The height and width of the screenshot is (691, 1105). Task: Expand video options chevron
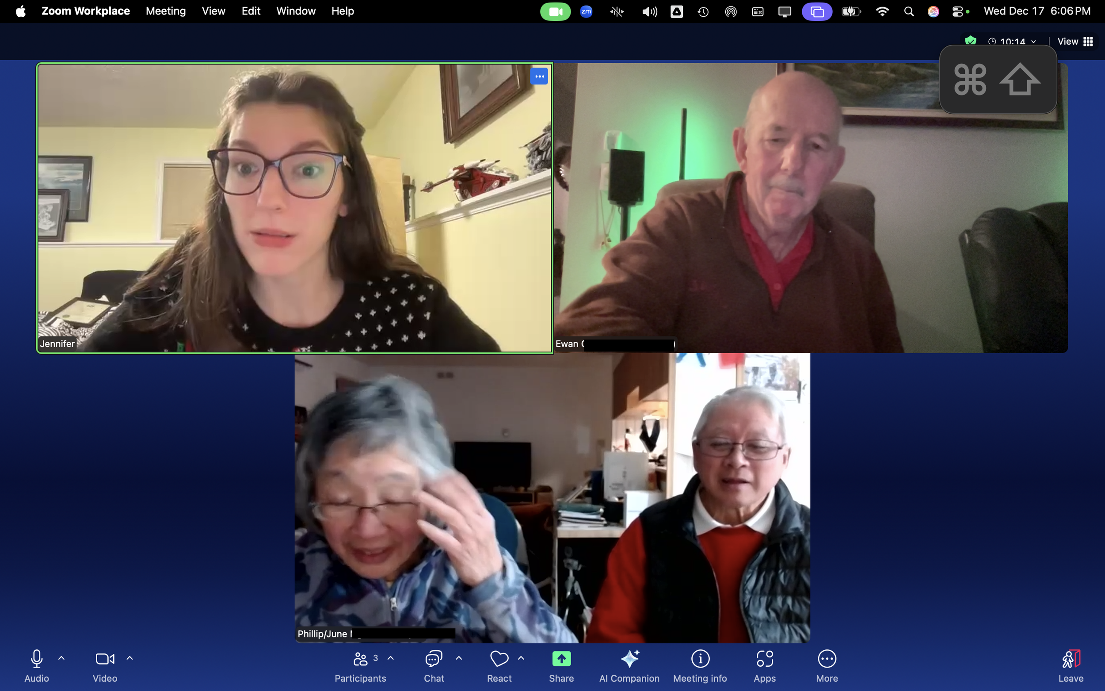130,658
